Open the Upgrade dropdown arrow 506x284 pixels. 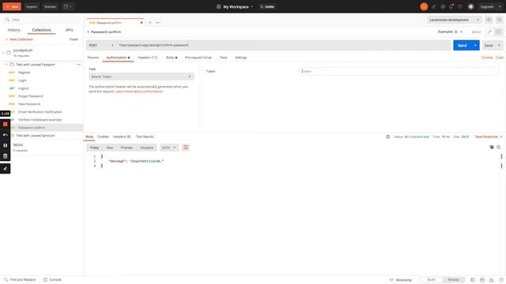[500, 6]
